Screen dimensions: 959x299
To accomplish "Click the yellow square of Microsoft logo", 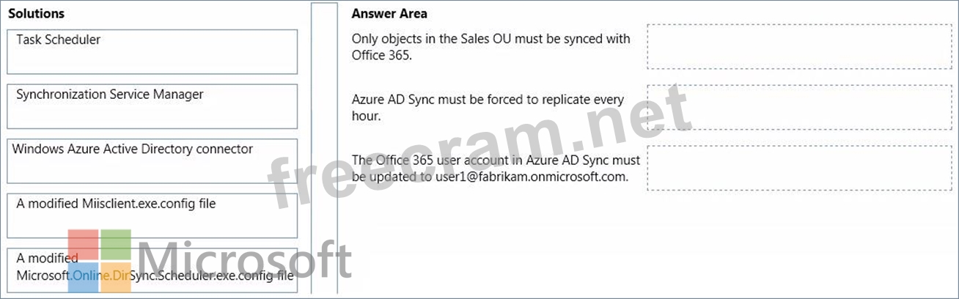I will point(116,278).
